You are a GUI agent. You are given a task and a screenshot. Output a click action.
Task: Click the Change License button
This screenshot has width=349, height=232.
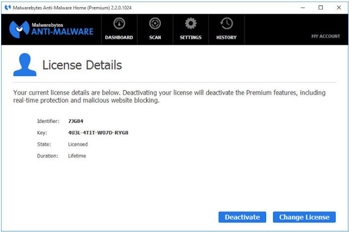[x=304, y=217]
